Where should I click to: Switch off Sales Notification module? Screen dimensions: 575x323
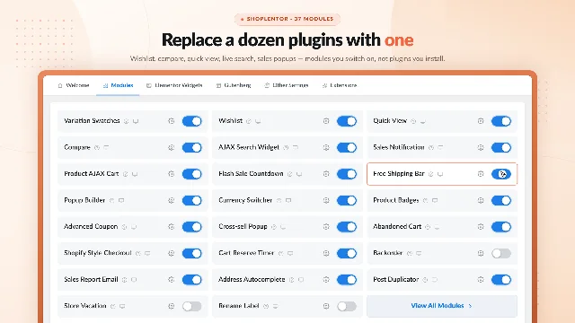coord(501,147)
